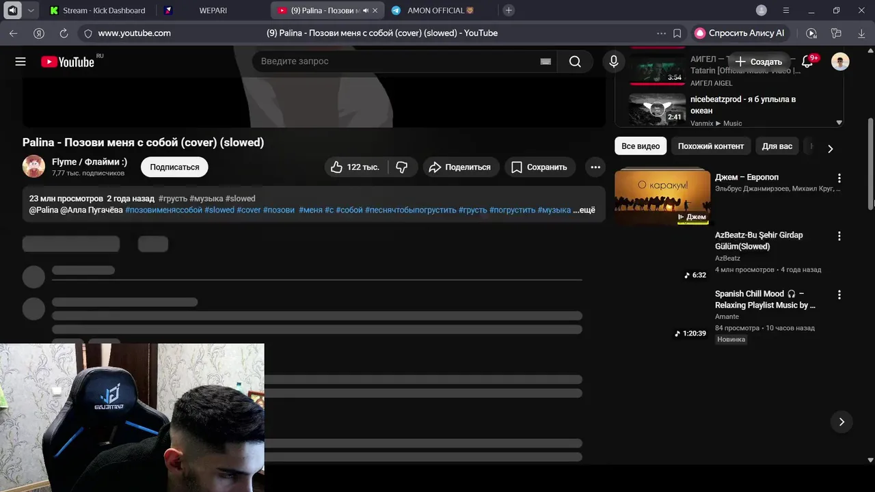Open browser profile icon in title bar
This screenshot has width=875, height=492.
pos(762,10)
